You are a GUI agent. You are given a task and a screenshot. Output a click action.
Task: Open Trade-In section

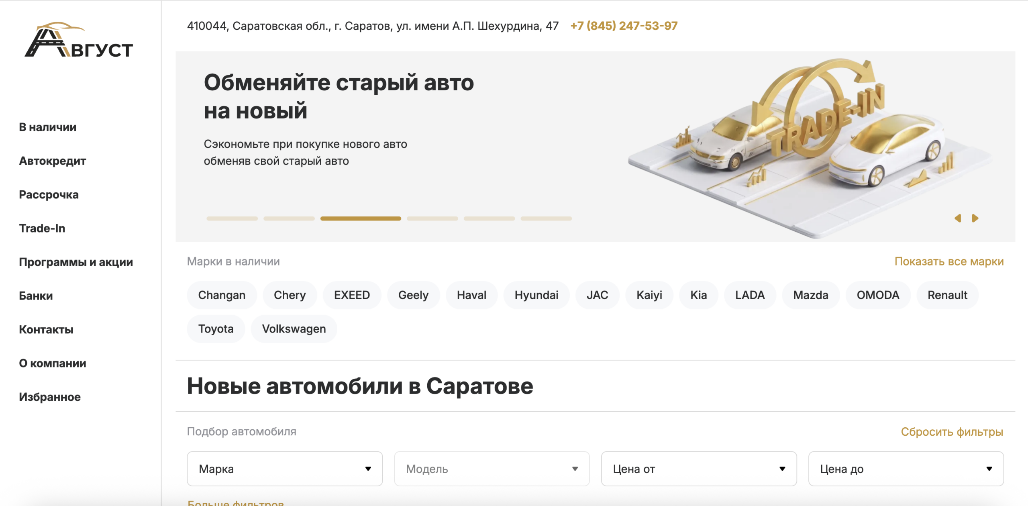[x=42, y=228]
